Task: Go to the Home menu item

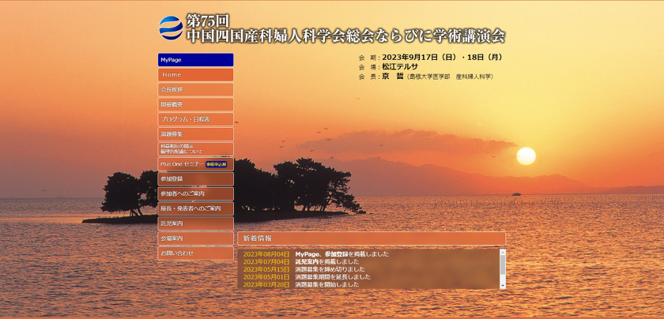Action: (195, 75)
